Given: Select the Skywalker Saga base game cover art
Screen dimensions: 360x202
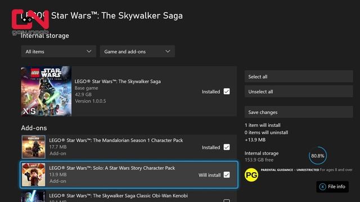Looking at the screenshot, I should (46, 91).
